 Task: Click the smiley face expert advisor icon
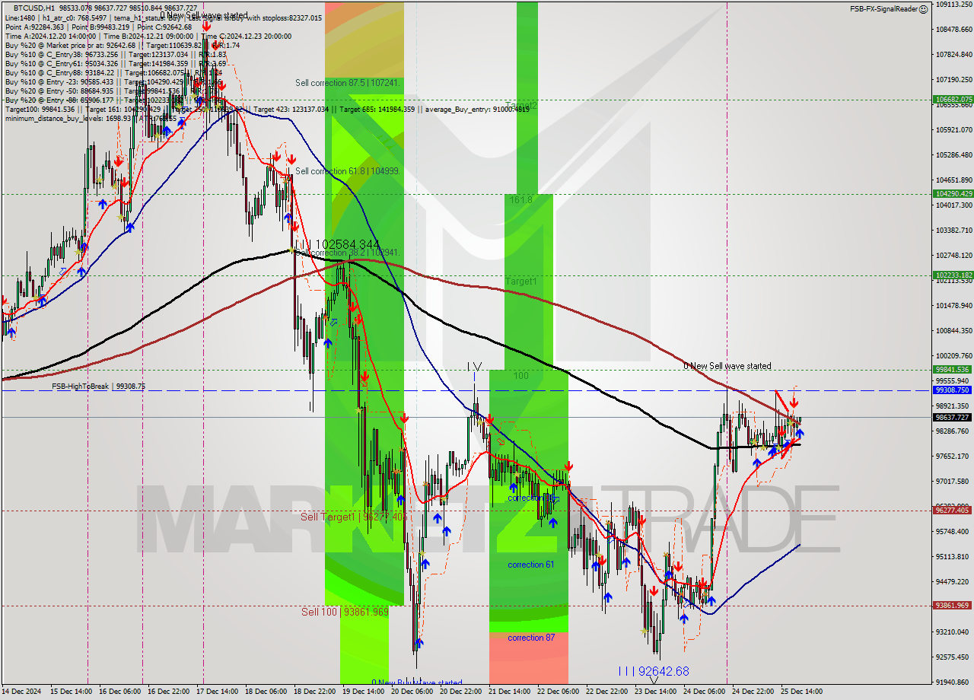(923, 9)
